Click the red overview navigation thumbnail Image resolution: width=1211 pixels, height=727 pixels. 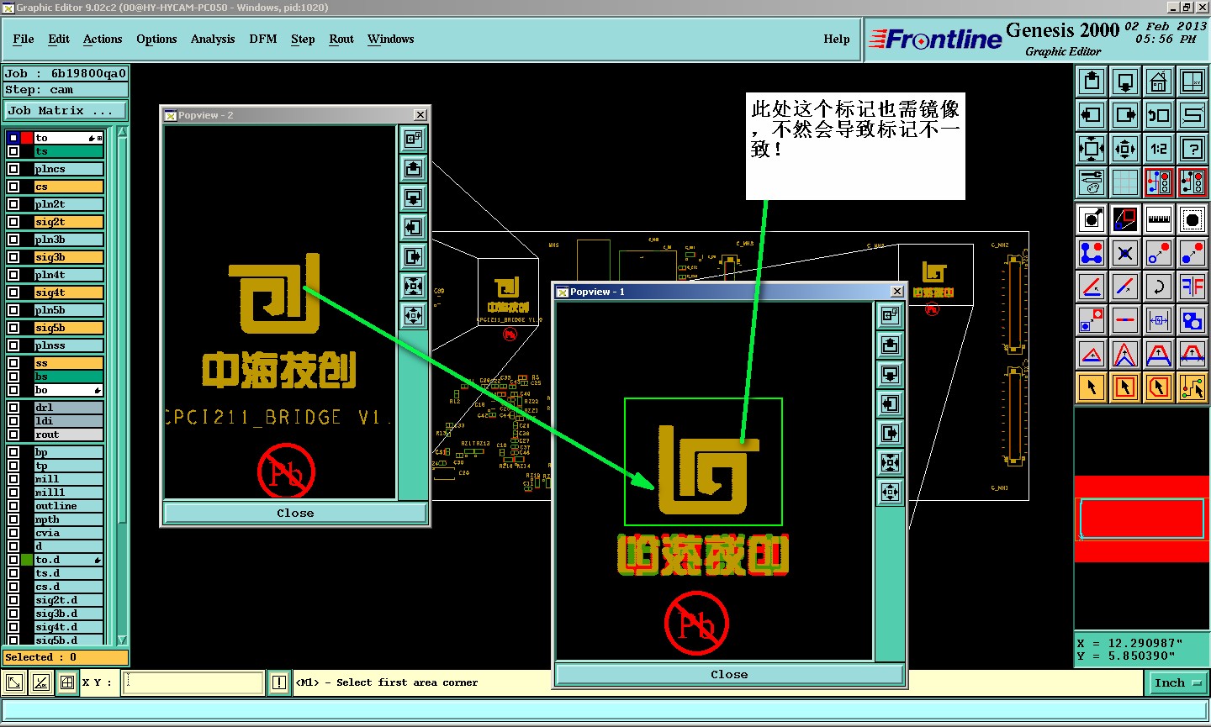tap(1141, 519)
